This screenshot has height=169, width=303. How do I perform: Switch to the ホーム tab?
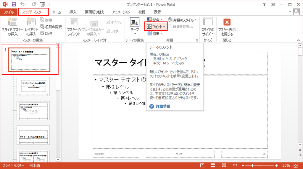[x=57, y=12]
